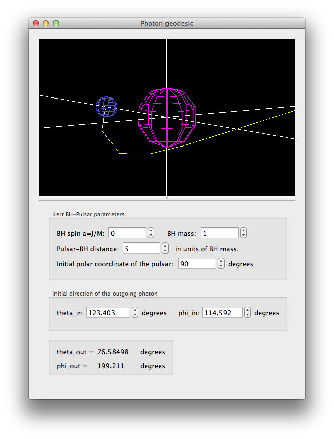Click the blue pulsar wireframe sphere
Screen dimensions: 334x439
(106, 107)
